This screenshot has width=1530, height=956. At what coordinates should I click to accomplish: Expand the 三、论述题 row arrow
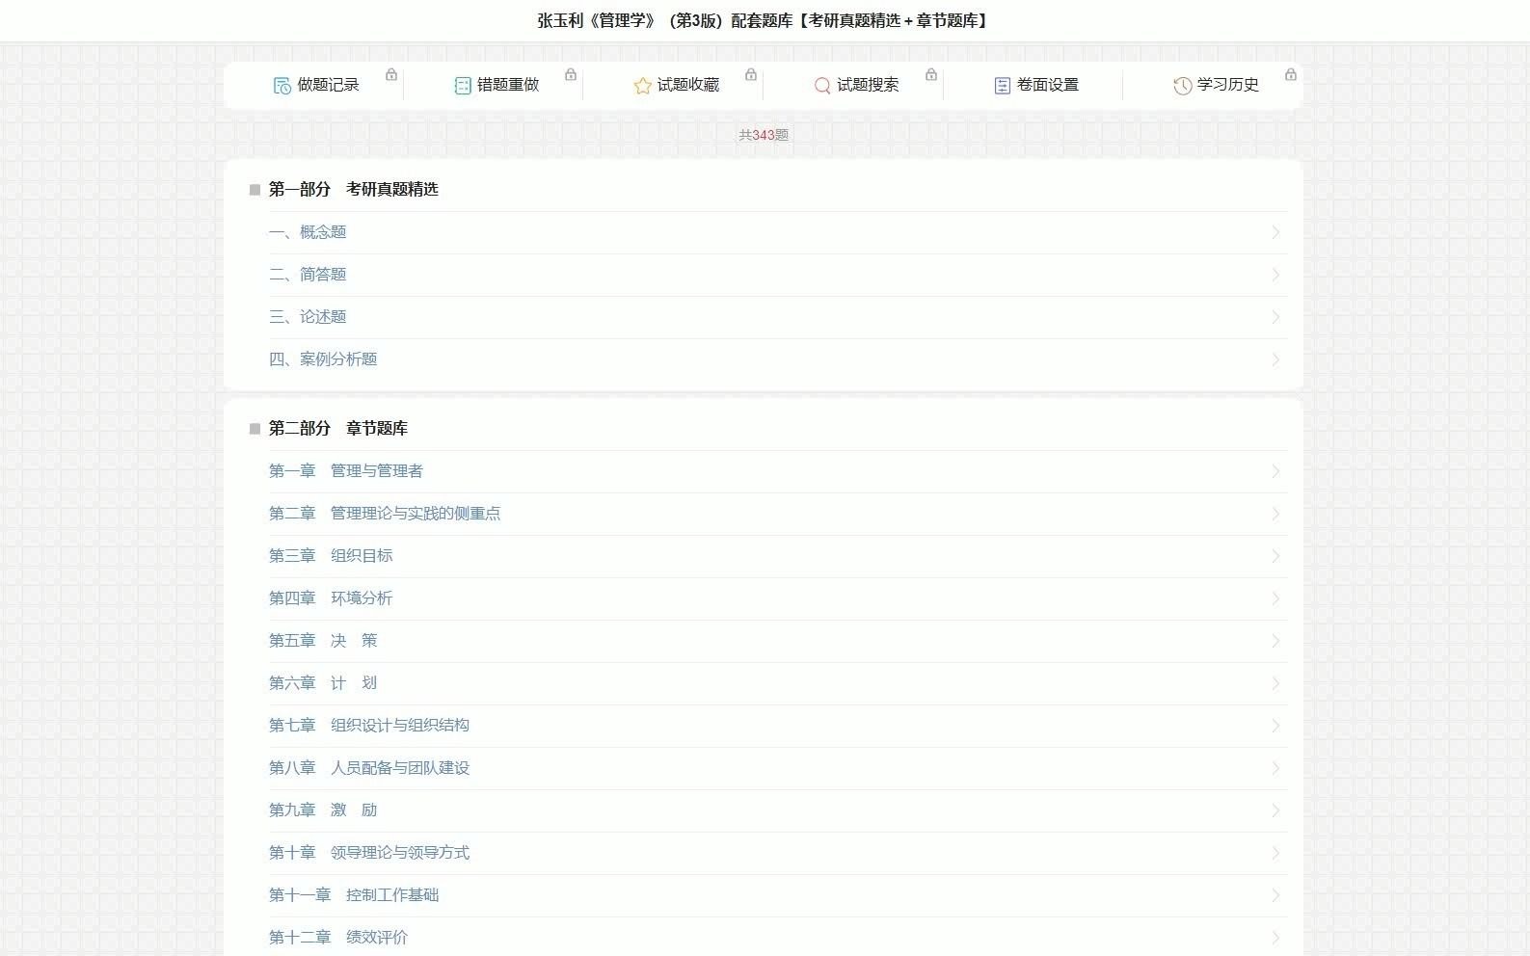1275,317
